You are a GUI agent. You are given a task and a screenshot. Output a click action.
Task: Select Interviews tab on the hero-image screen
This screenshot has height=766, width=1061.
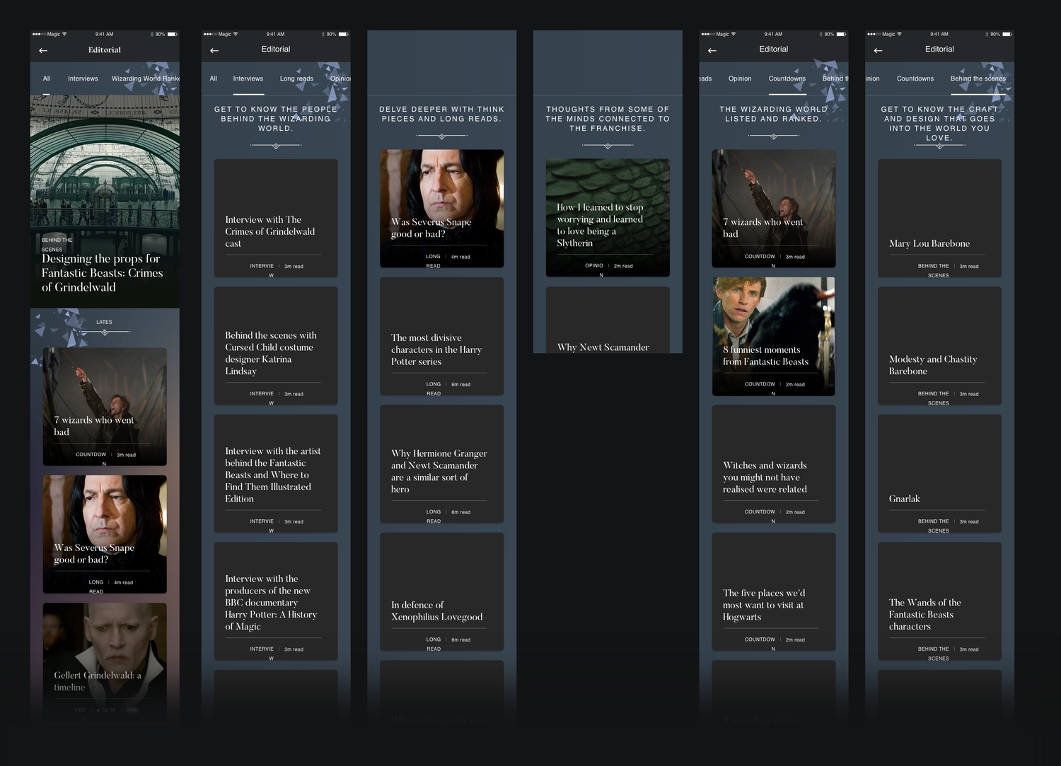coord(83,79)
